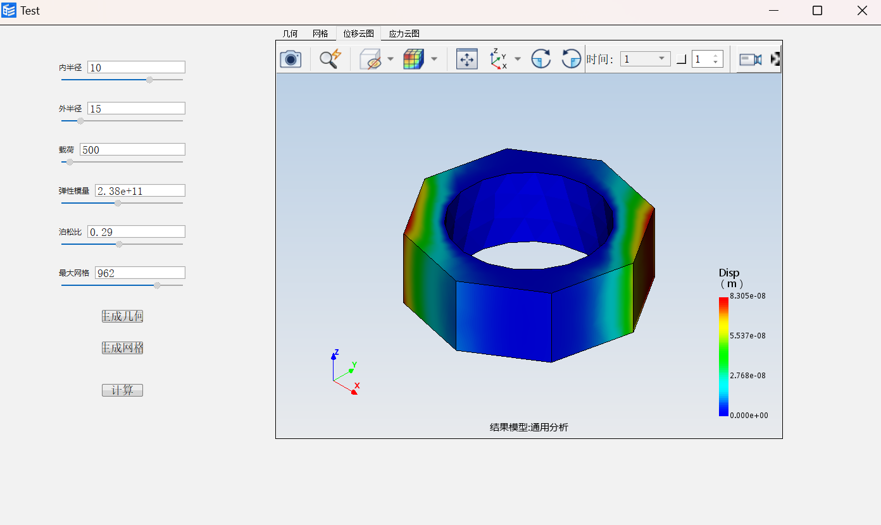Focus the 载荷 input field
The image size is (881, 525).
pyautogui.click(x=132, y=149)
